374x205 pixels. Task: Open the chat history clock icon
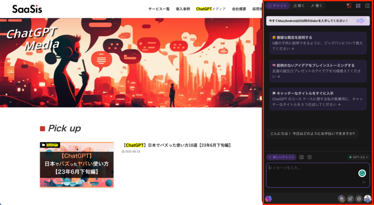point(310,157)
